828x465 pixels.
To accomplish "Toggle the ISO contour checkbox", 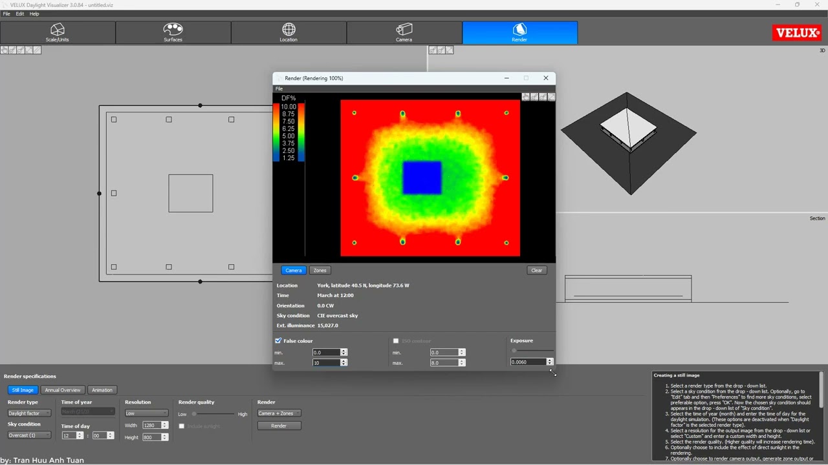I will (396, 340).
